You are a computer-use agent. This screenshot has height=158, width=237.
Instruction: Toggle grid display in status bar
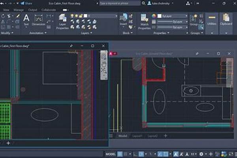120,154
